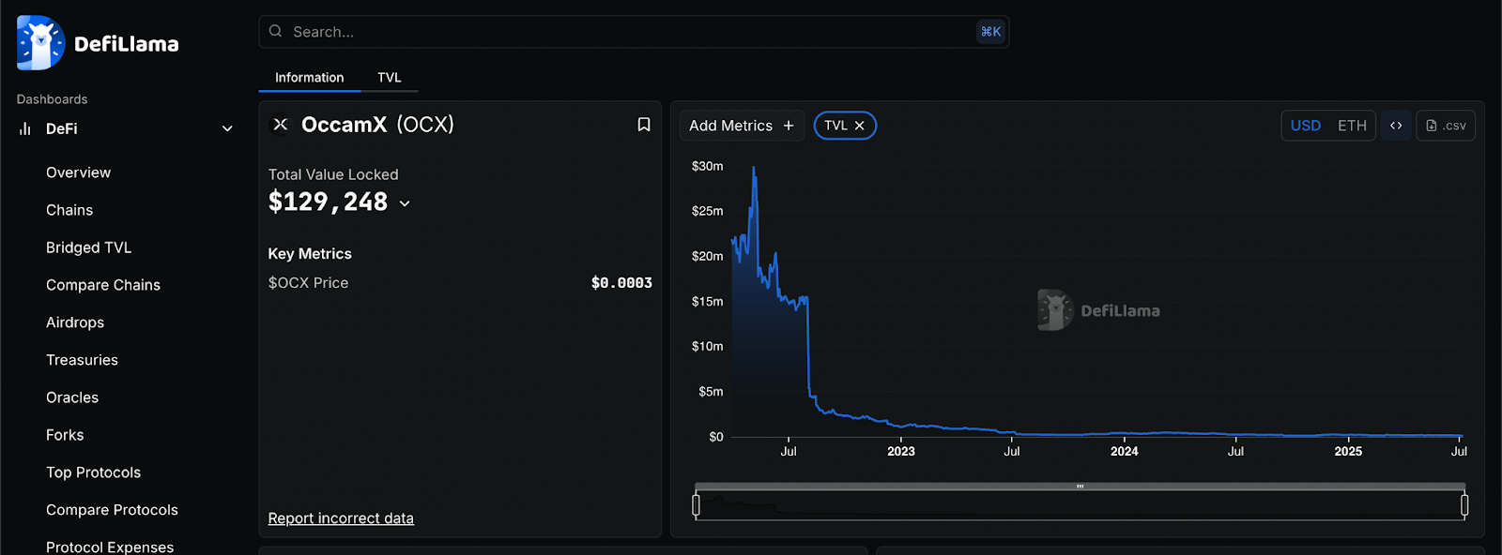Open the Add Metrics dropdown

point(742,126)
